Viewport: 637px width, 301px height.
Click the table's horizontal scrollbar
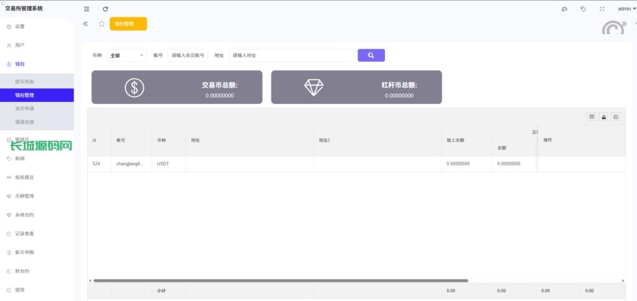tap(280, 280)
